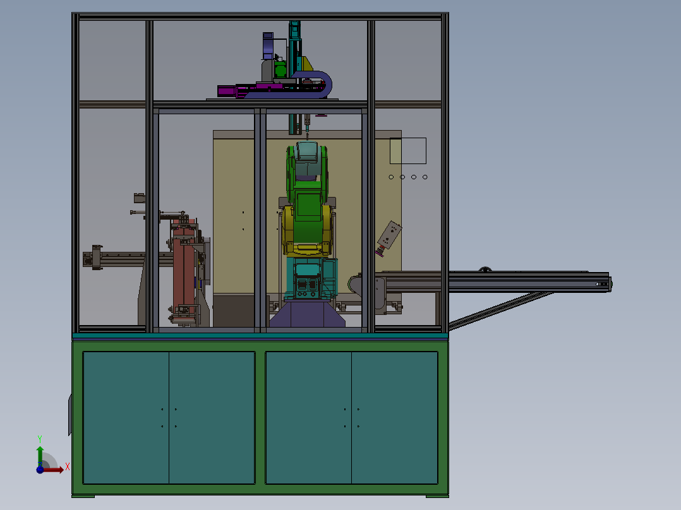Select the handwheel atop the conveyor
Screen dimensions: 681x510
click(485, 270)
